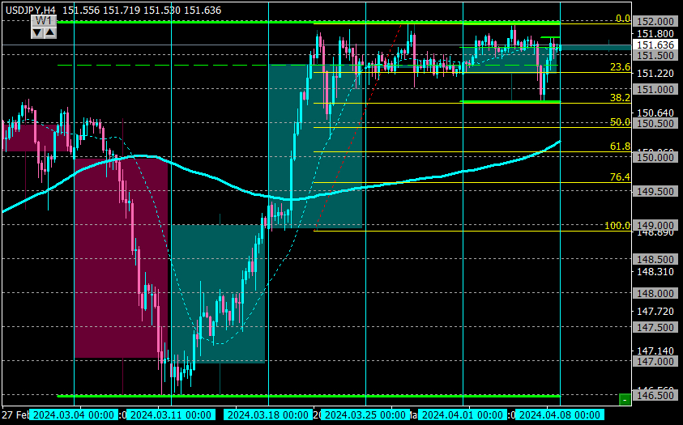
Task: Select the 23.6 Fibonacci level label
Action: [x=620, y=67]
